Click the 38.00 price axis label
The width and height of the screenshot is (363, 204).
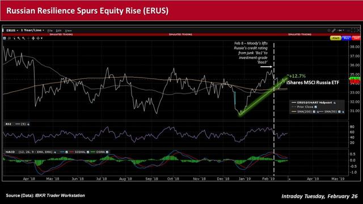pos(355,46)
